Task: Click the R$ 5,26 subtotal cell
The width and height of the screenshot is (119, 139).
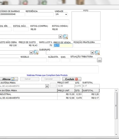Action: tap(91, 94)
